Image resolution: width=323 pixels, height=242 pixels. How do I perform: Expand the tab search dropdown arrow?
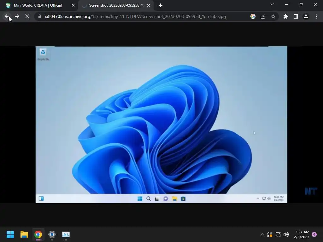coord(272,4)
